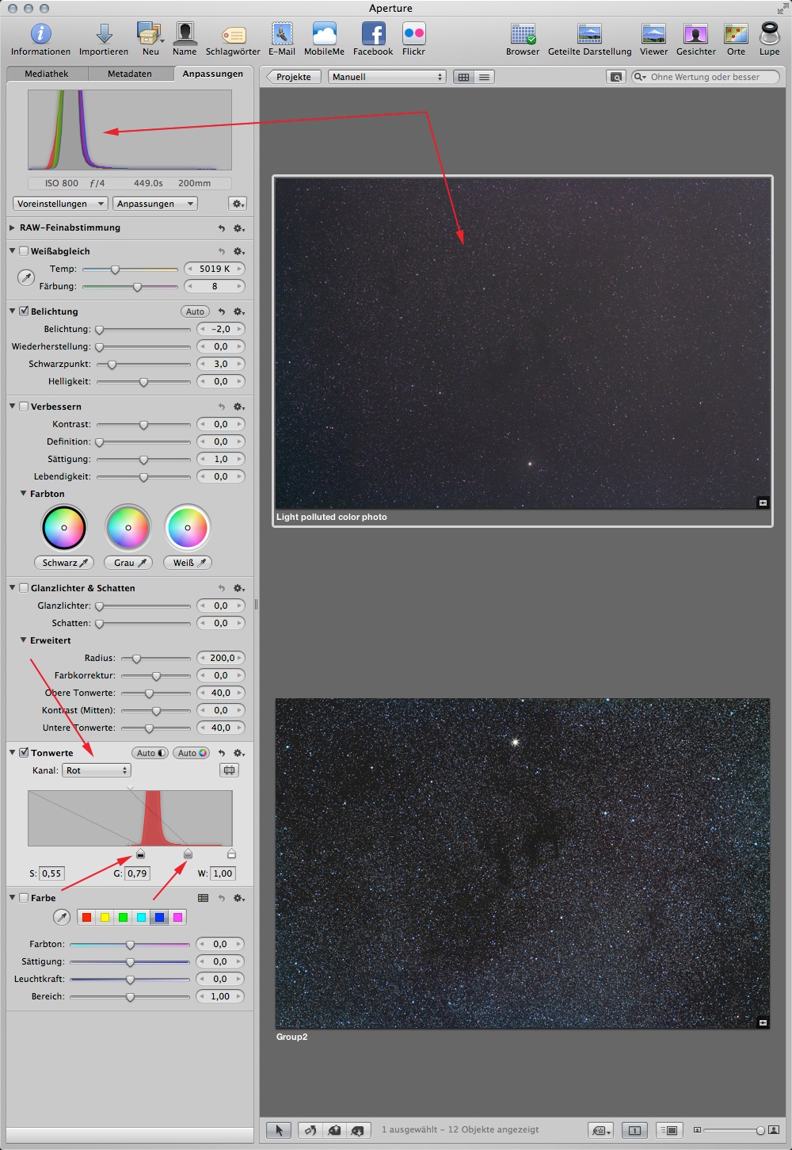Create new item with Neu icon
The width and height of the screenshot is (792, 1150).
(150, 33)
